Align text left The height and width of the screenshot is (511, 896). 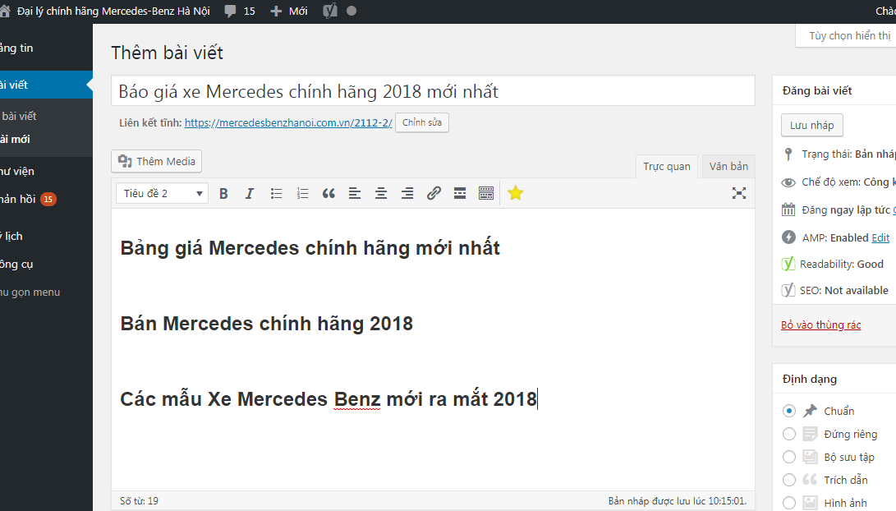pyautogui.click(x=355, y=194)
